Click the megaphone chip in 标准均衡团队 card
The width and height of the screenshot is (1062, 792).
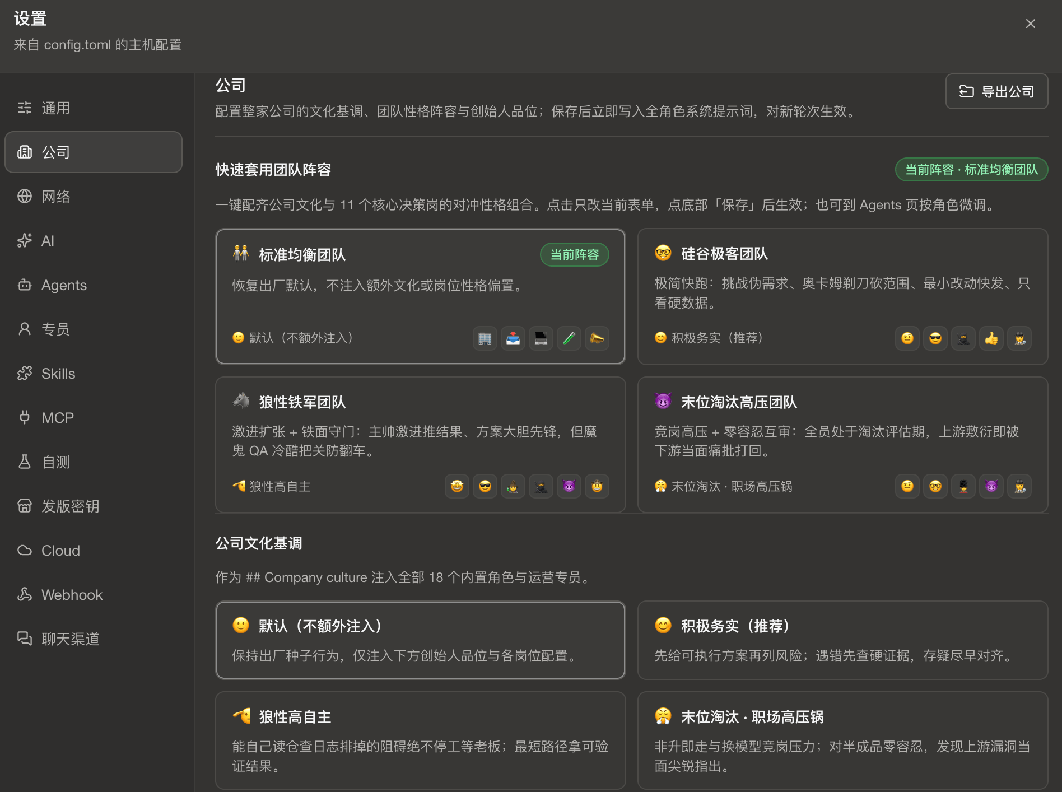coord(597,338)
